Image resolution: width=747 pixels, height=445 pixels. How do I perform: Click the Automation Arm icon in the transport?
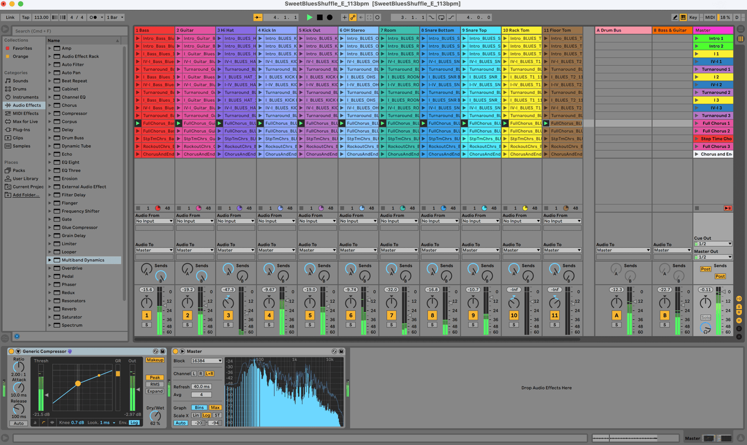click(x=353, y=18)
